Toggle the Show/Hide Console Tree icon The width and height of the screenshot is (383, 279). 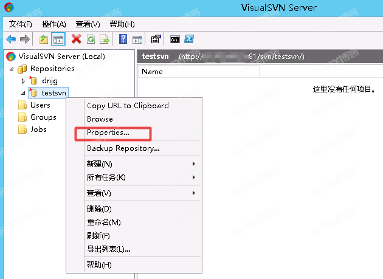pos(58,40)
